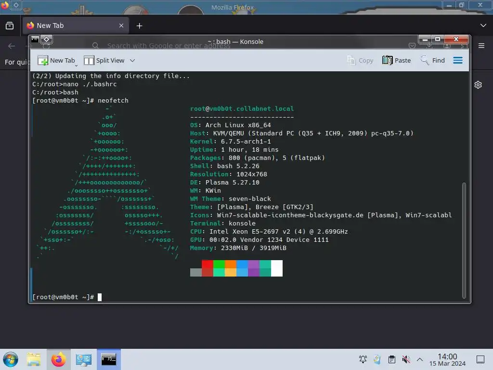Open Find in Konsole toolbar

(x=433, y=60)
